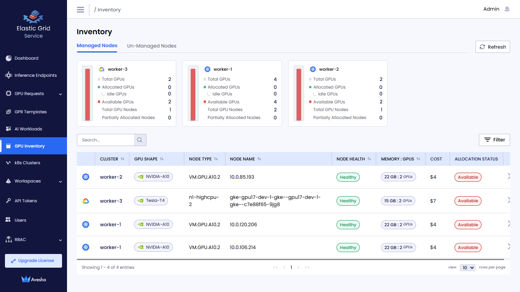
Task: Click the Google Cloud icon on worker-3 card
Action: 102,69
